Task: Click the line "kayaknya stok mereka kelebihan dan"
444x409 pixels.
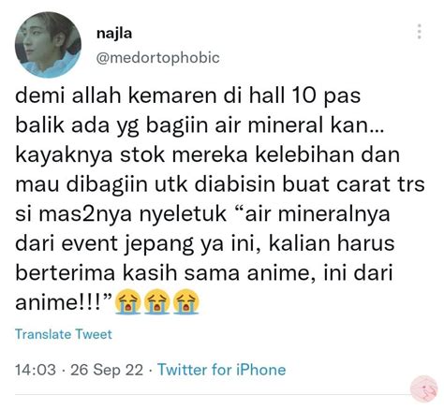Action: pyautogui.click(x=208, y=154)
